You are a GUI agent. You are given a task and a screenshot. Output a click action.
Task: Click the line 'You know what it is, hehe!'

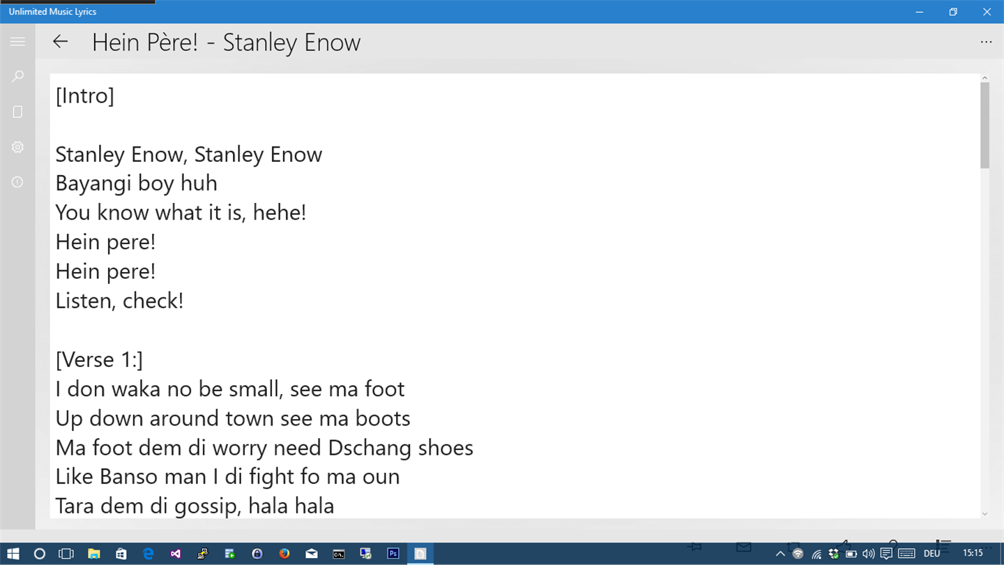(181, 213)
